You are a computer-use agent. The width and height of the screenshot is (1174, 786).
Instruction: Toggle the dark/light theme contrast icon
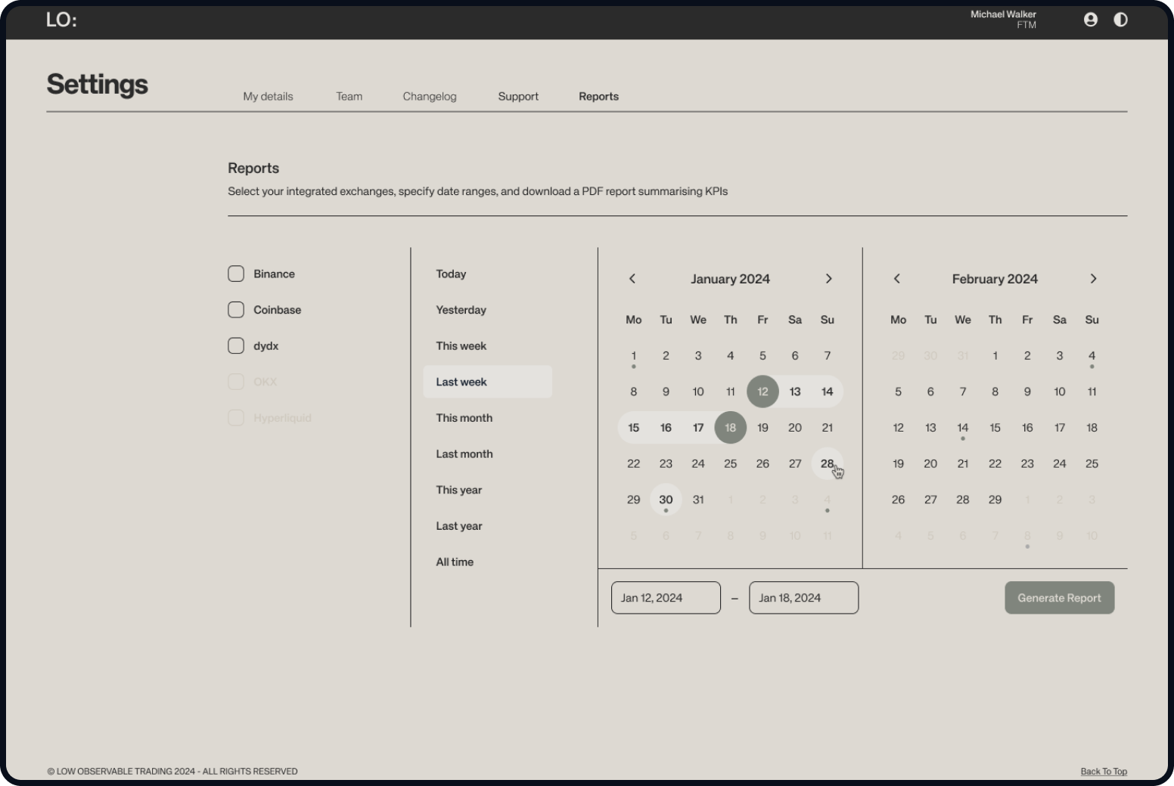pos(1120,20)
